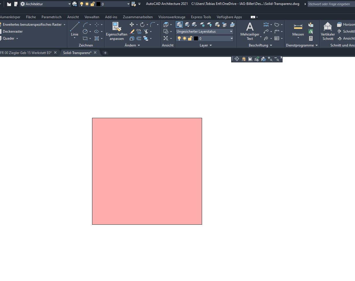Click the revision cloud annotation tool
Screen dimensions: 355x281
click(277, 25)
